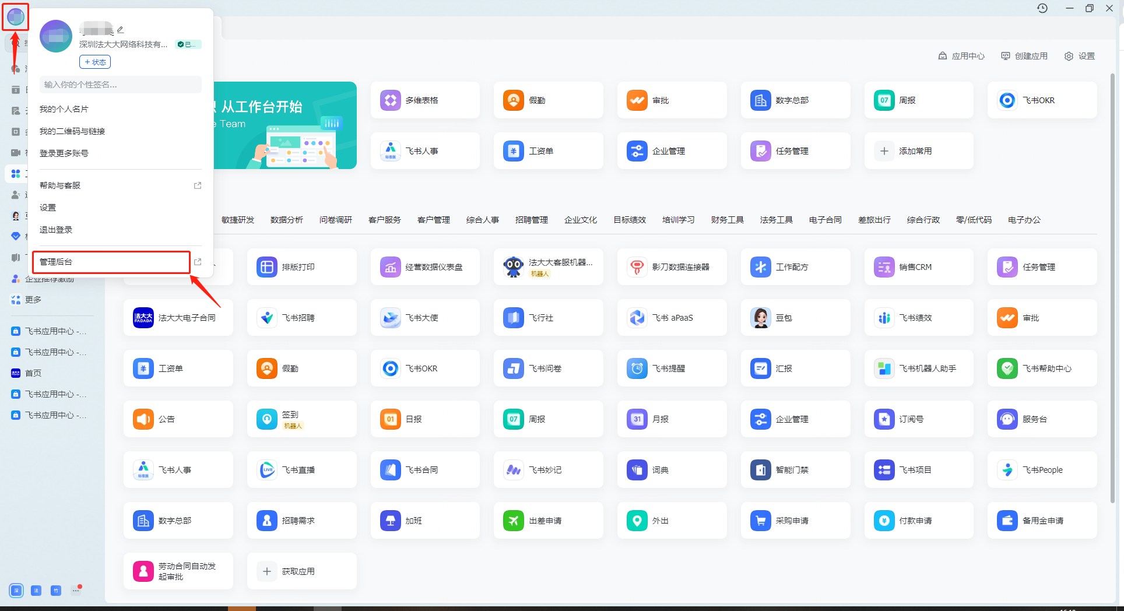This screenshot has width=1124, height=611.
Task: Open the 销售CRM app
Action: coord(919,267)
